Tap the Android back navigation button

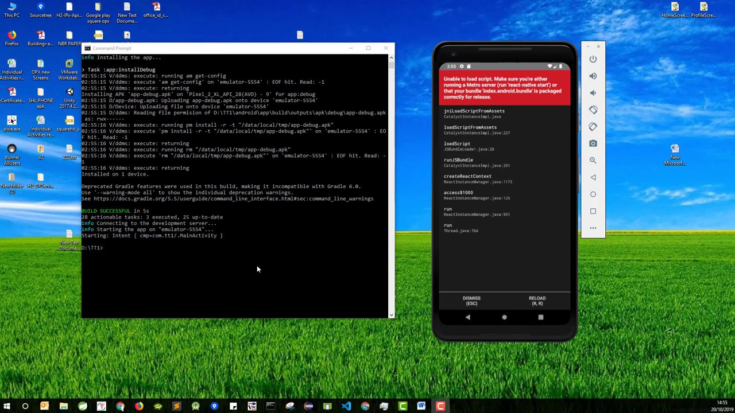[x=468, y=317]
